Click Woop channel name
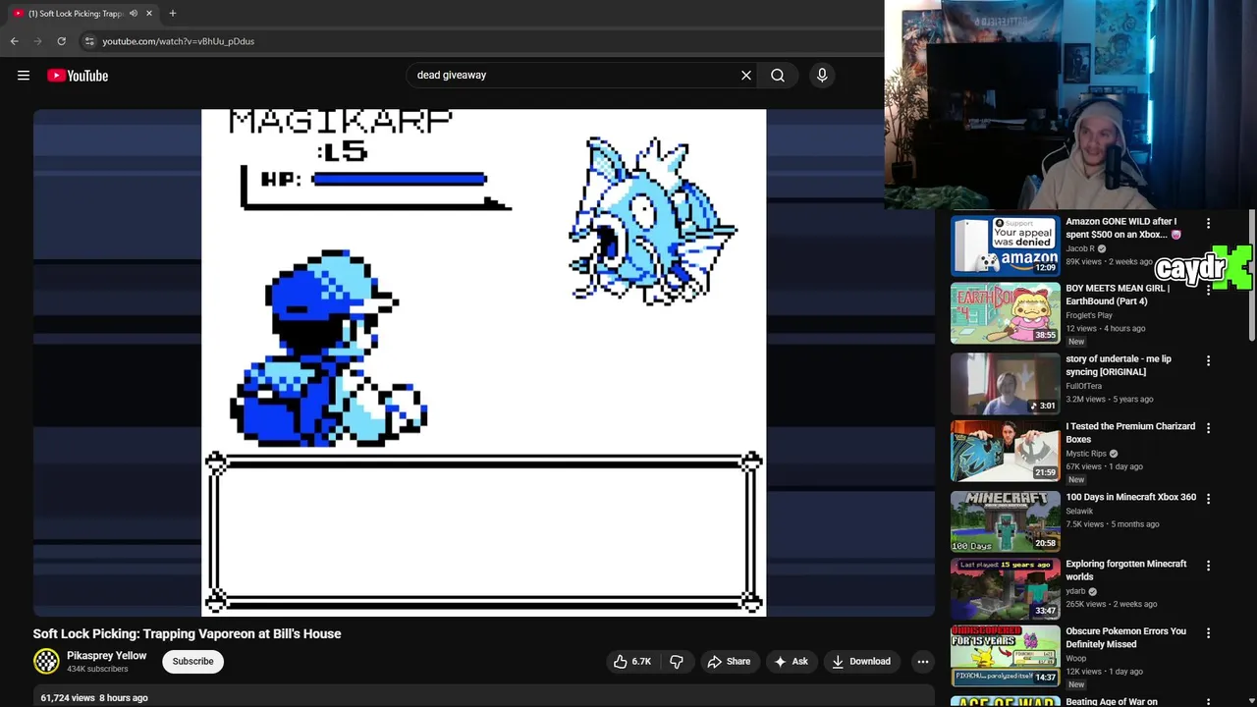Viewport: 1257px width, 707px height. (1076, 658)
